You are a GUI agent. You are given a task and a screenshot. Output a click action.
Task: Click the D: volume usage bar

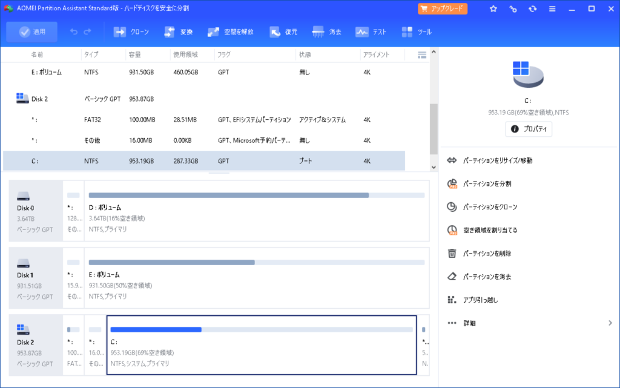(x=257, y=195)
